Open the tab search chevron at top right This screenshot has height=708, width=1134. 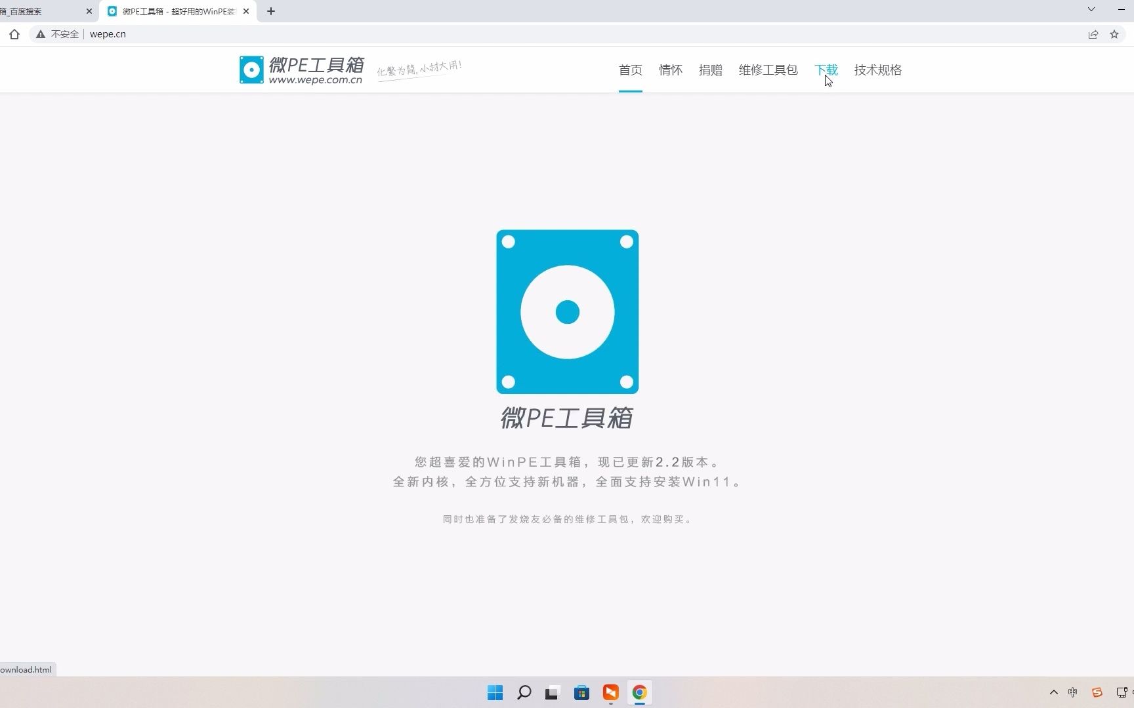1091,9
